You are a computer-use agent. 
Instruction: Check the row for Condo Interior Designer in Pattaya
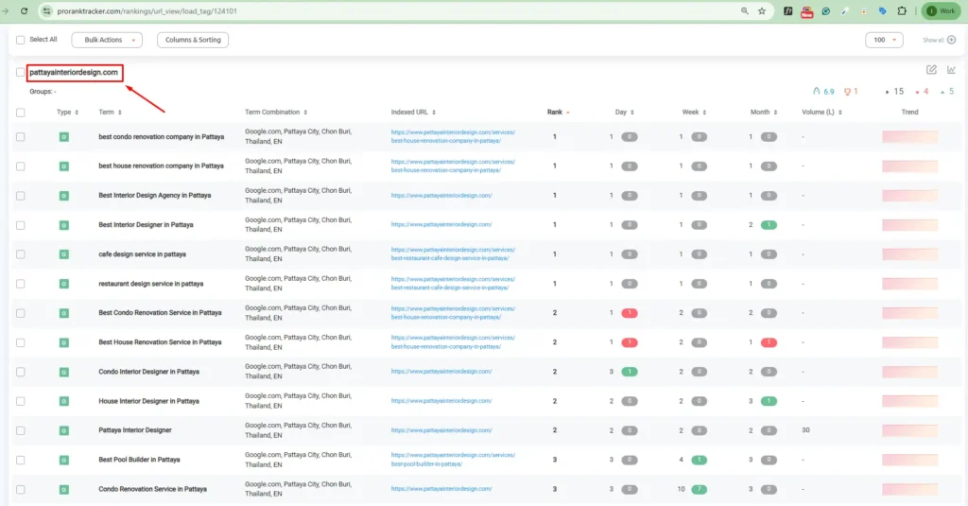click(x=21, y=372)
